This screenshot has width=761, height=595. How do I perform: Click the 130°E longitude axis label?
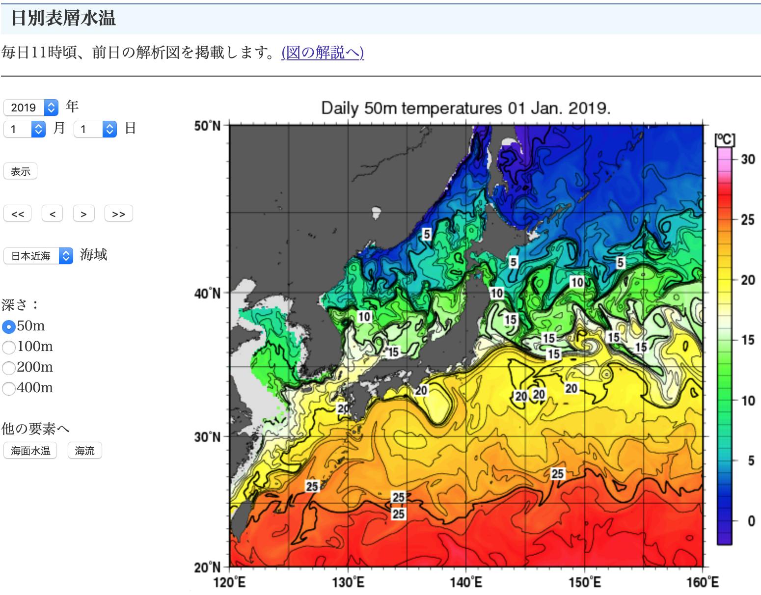[348, 583]
